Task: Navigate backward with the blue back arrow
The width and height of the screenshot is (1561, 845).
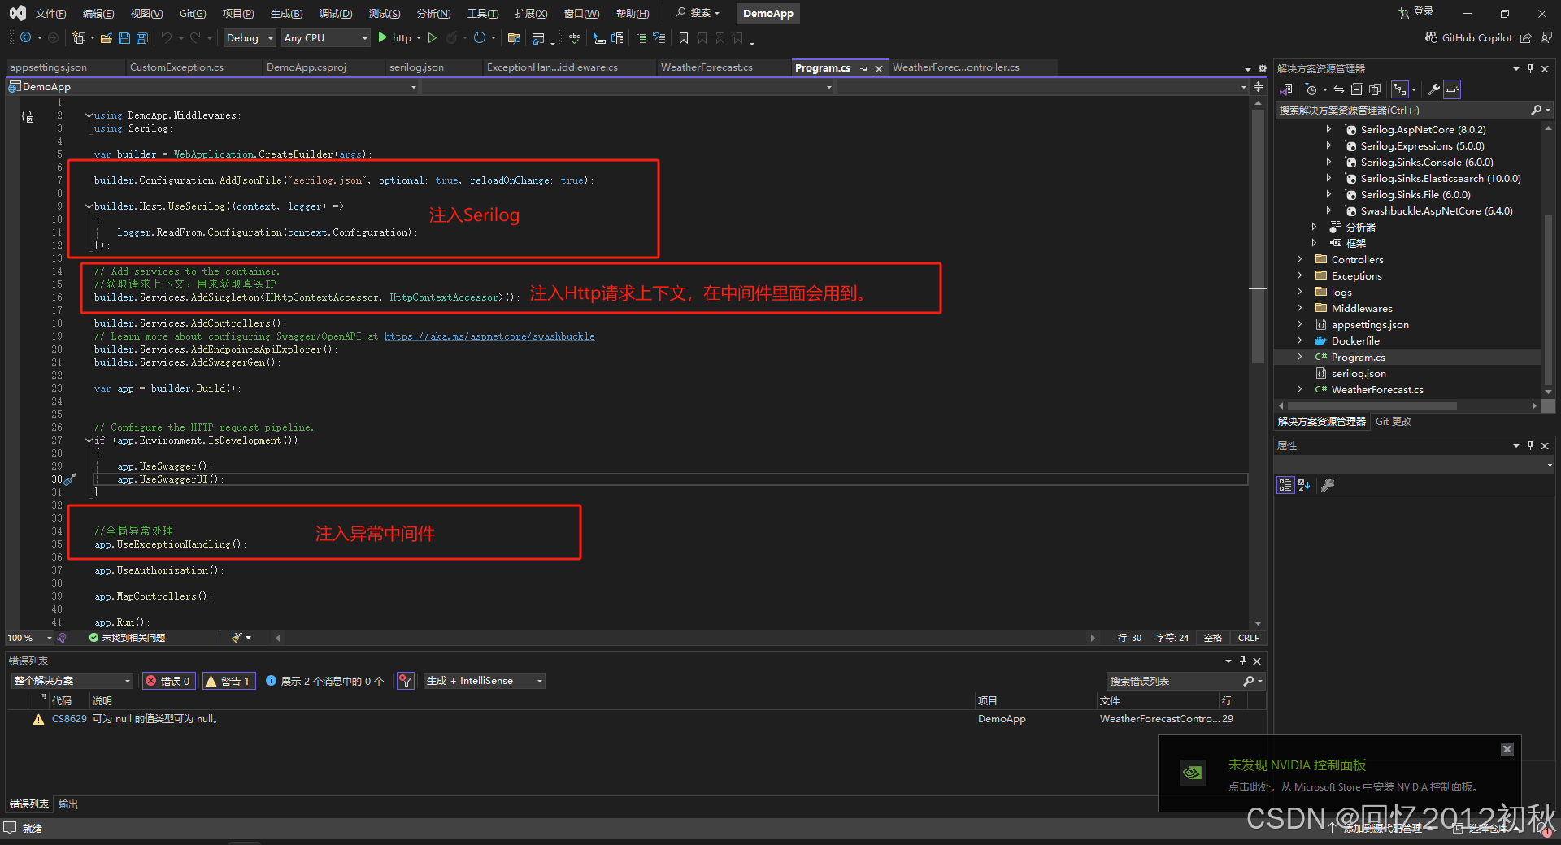Action: click(x=25, y=38)
